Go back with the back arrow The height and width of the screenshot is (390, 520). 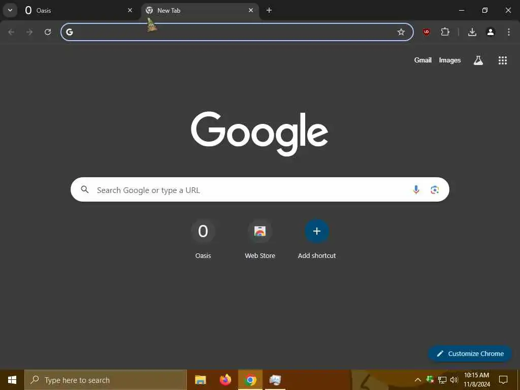pos(11,32)
